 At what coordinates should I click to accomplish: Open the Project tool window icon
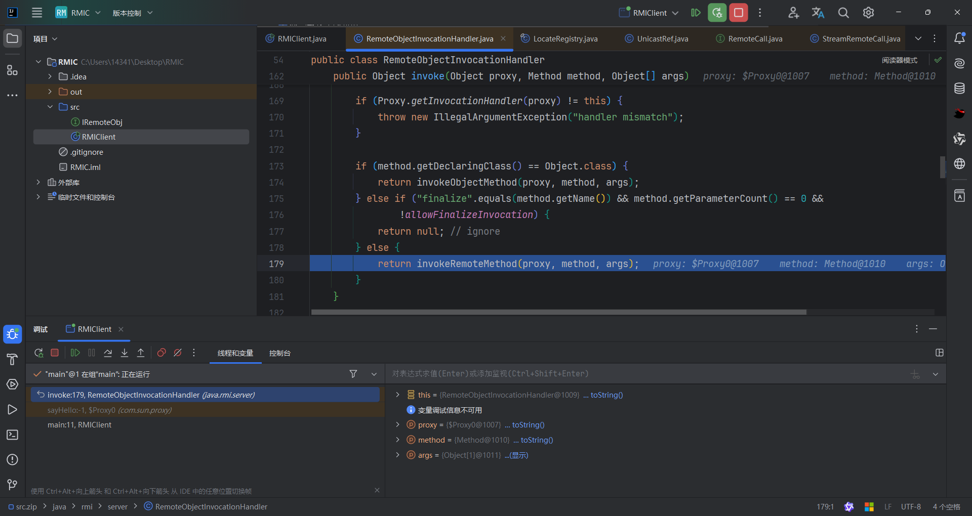(12, 38)
